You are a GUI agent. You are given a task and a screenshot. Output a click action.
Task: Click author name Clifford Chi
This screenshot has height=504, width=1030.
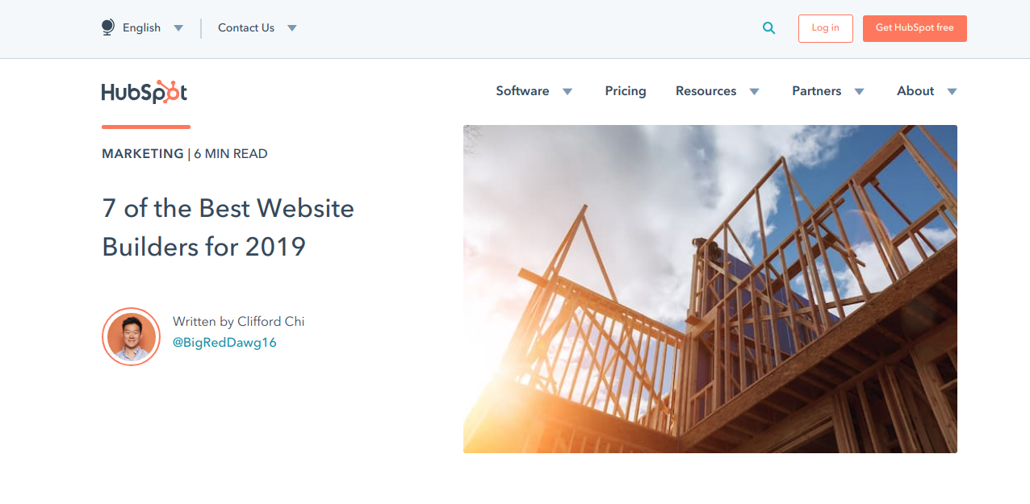point(271,321)
